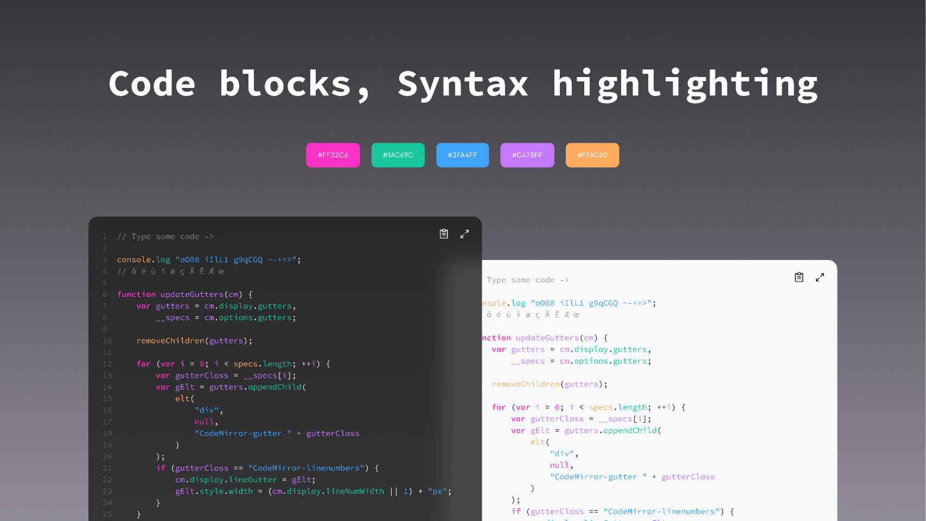
Task: Click the expand arrows icon in dark editor
Action: click(464, 233)
